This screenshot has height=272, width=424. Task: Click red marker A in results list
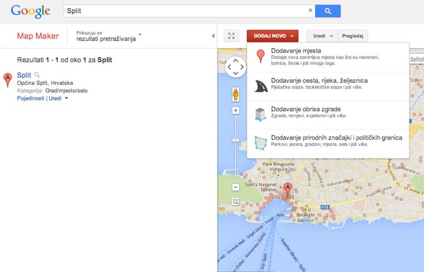7,80
